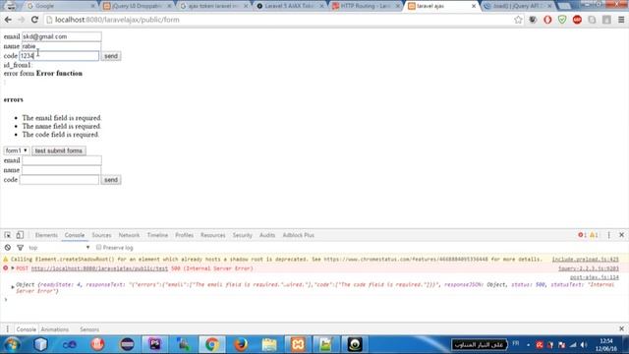629x354 pixels.
Task: Select the Sensors drawer tab
Action: click(89, 329)
